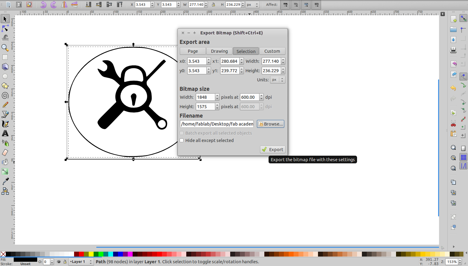This screenshot has height=266, width=468.
Task: Open zoom percentage spinner arrows
Action: [460, 262]
